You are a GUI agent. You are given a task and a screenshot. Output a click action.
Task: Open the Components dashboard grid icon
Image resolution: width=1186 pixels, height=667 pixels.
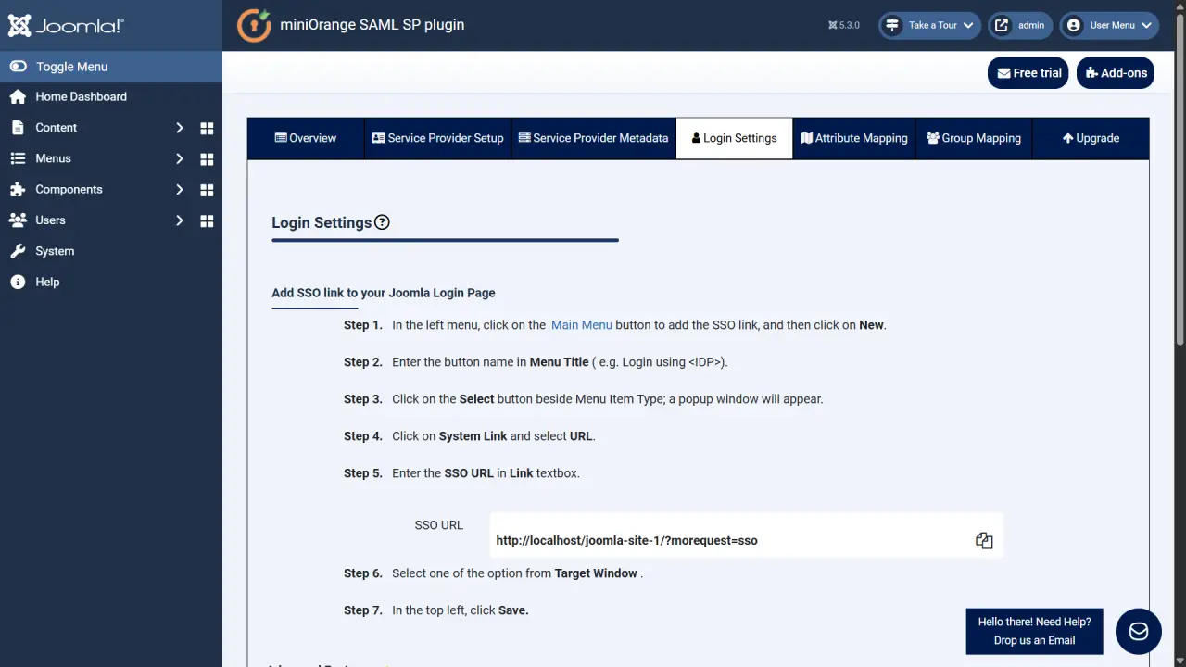[207, 190]
